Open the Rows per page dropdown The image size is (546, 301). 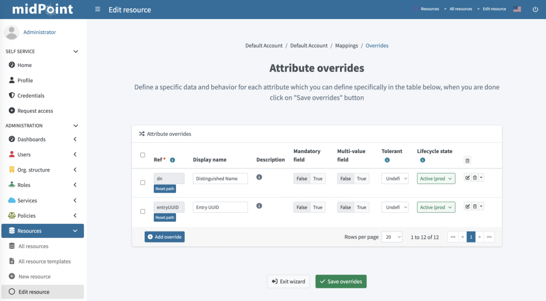tap(392, 237)
